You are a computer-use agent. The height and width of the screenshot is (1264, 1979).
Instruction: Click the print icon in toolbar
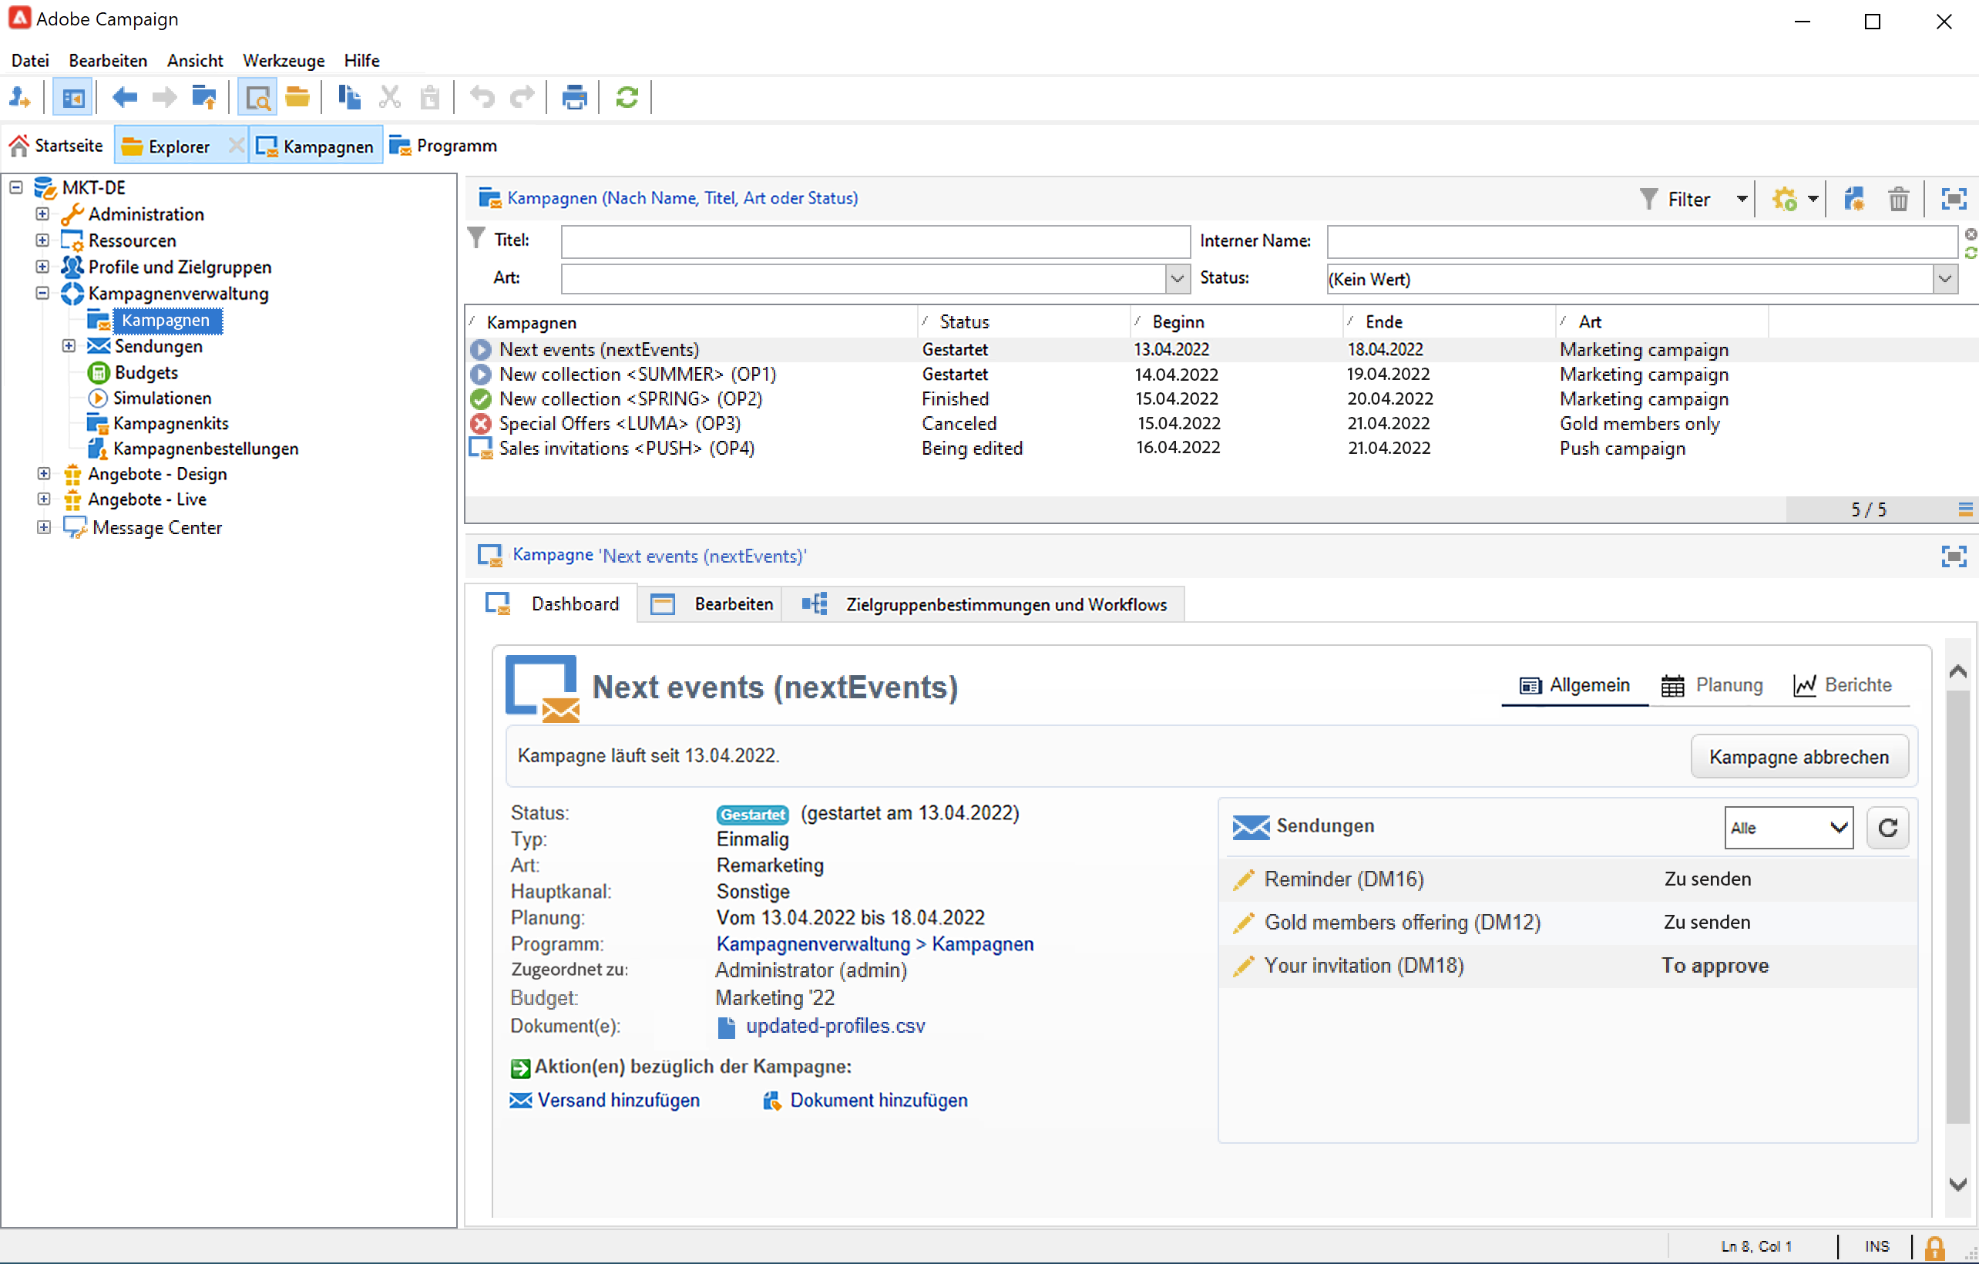click(573, 98)
